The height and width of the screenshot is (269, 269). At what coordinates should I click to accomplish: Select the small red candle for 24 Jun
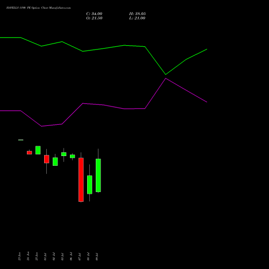30,153
